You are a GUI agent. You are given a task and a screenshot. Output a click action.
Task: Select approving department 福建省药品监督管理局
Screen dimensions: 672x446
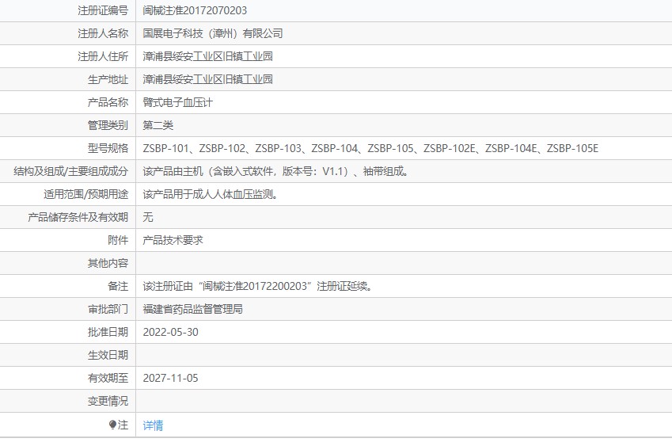(x=193, y=309)
